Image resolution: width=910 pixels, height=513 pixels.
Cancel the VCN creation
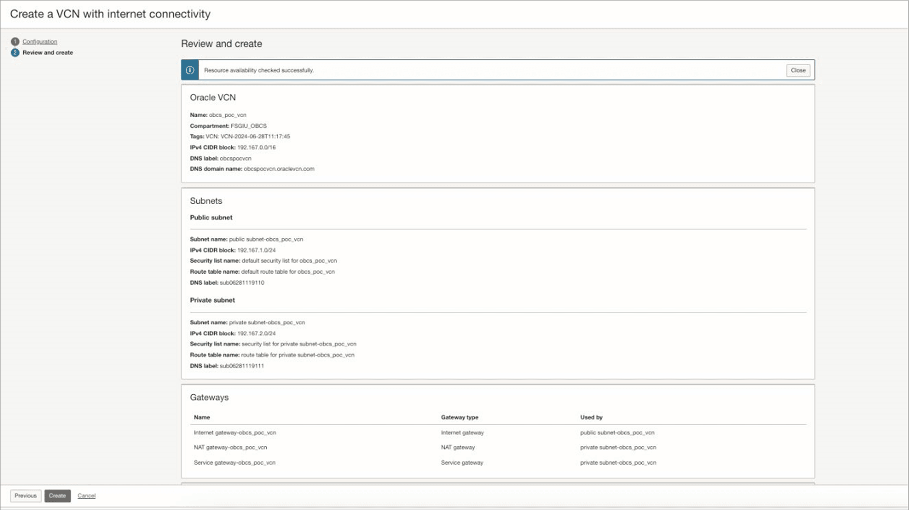tap(87, 497)
